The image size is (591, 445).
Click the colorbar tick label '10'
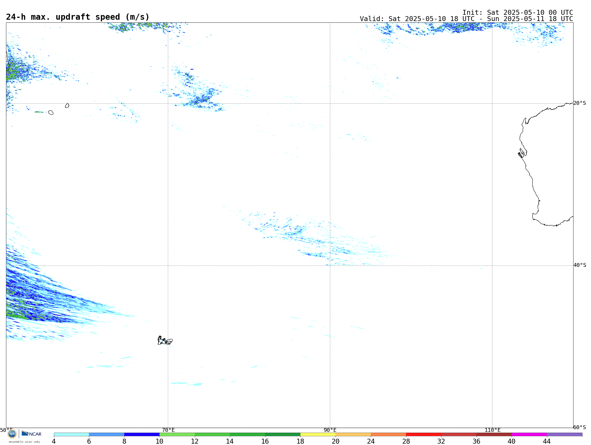pyautogui.click(x=160, y=441)
